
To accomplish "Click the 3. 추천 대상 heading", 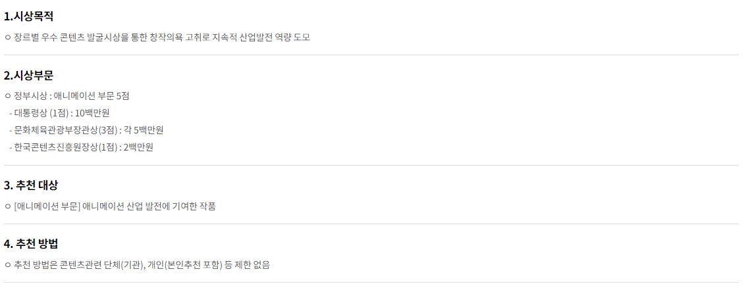I will pos(31,185).
